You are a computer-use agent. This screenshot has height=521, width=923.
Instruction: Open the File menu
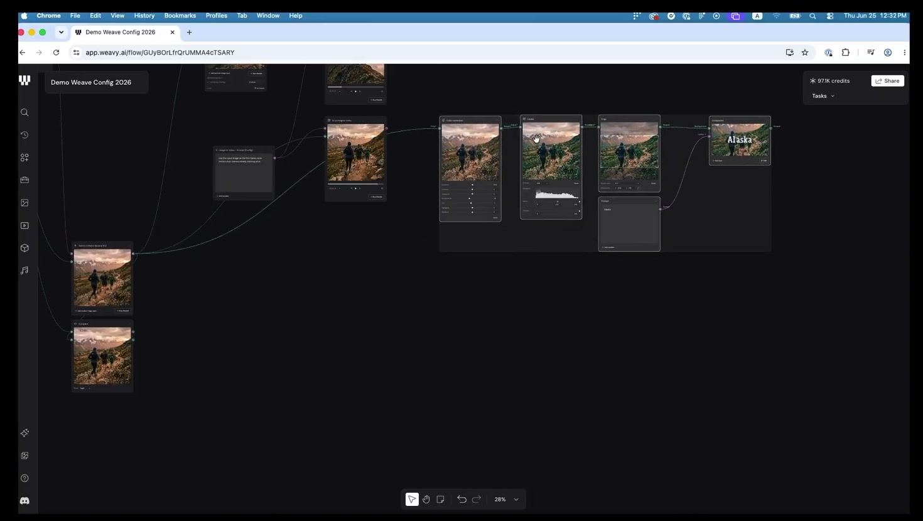tap(75, 16)
